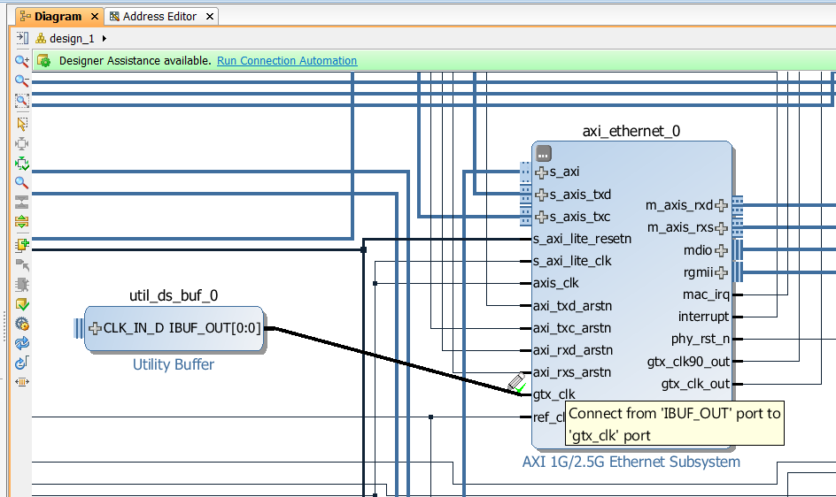Expand the m_axis_rxd interface port
This screenshot has height=497, width=836.
coord(722,206)
